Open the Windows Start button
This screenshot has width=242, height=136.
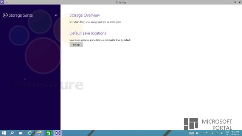click(4, 133)
